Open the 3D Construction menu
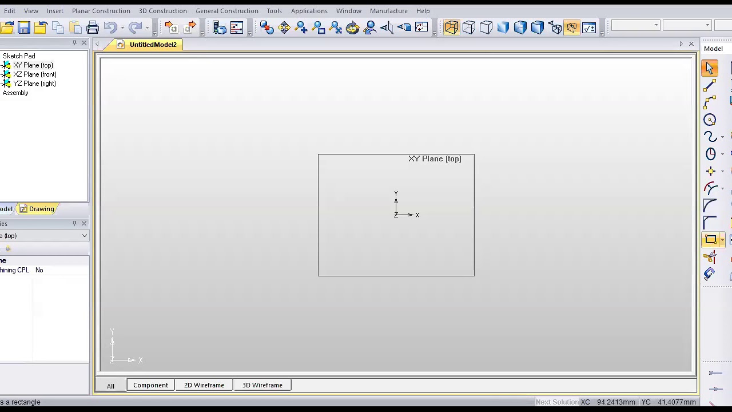The image size is (732, 412). (x=163, y=11)
